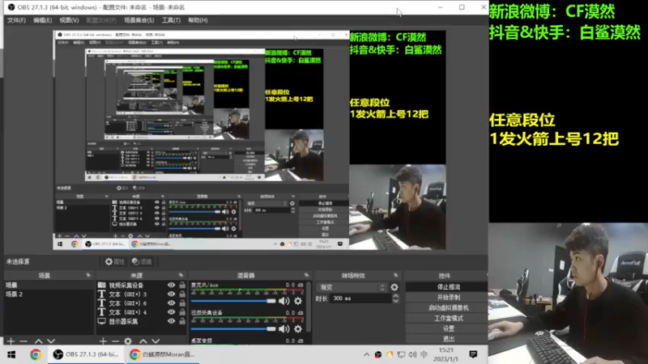The image size is (648, 364).
Task: Toggle lock on 显示器采集 source
Action: point(182,321)
